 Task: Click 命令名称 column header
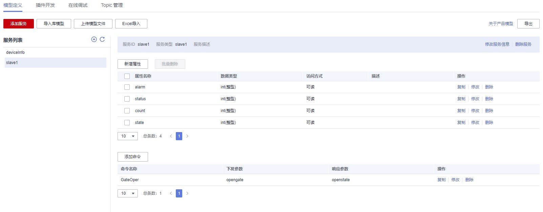(129, 169)
